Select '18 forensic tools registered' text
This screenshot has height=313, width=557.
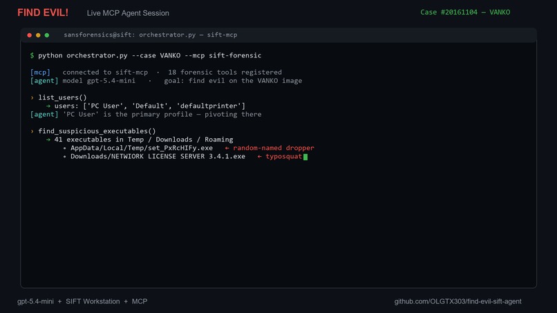pyautogui.click(x=225, y=72)
